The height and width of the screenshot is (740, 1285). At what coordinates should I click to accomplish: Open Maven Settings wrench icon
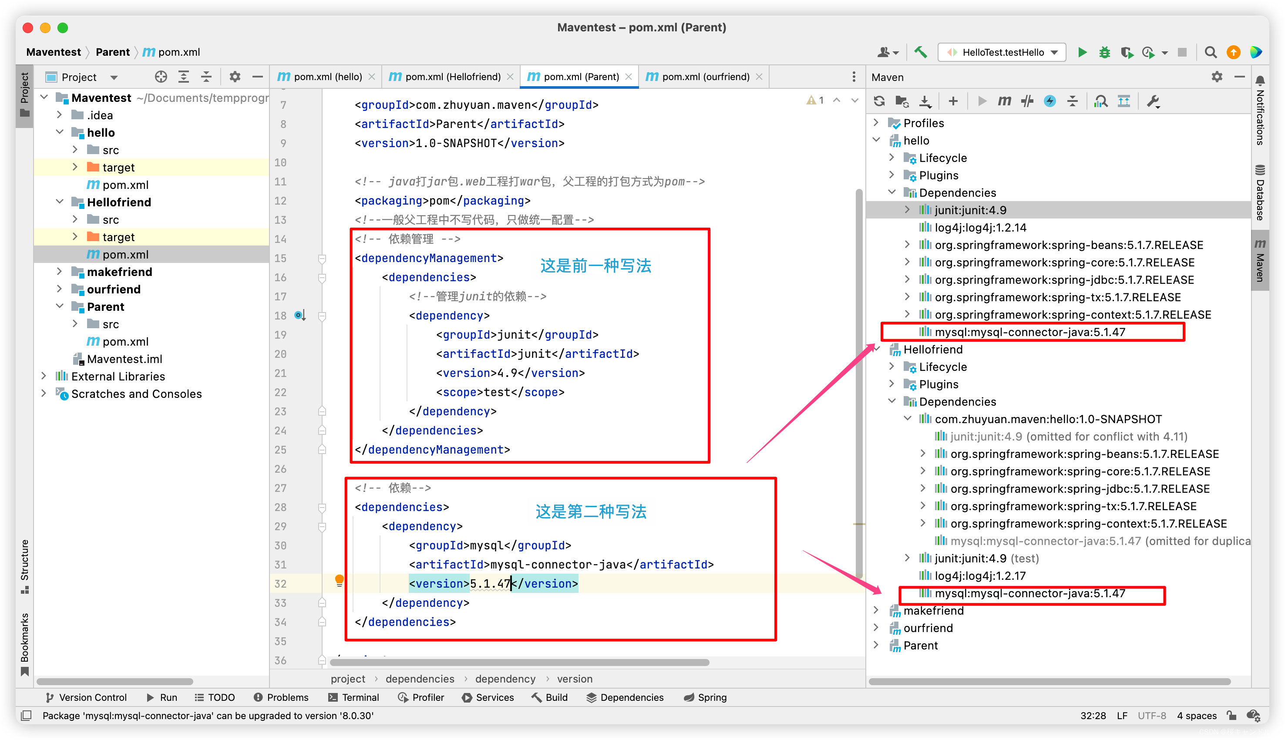coord(1153,101)
